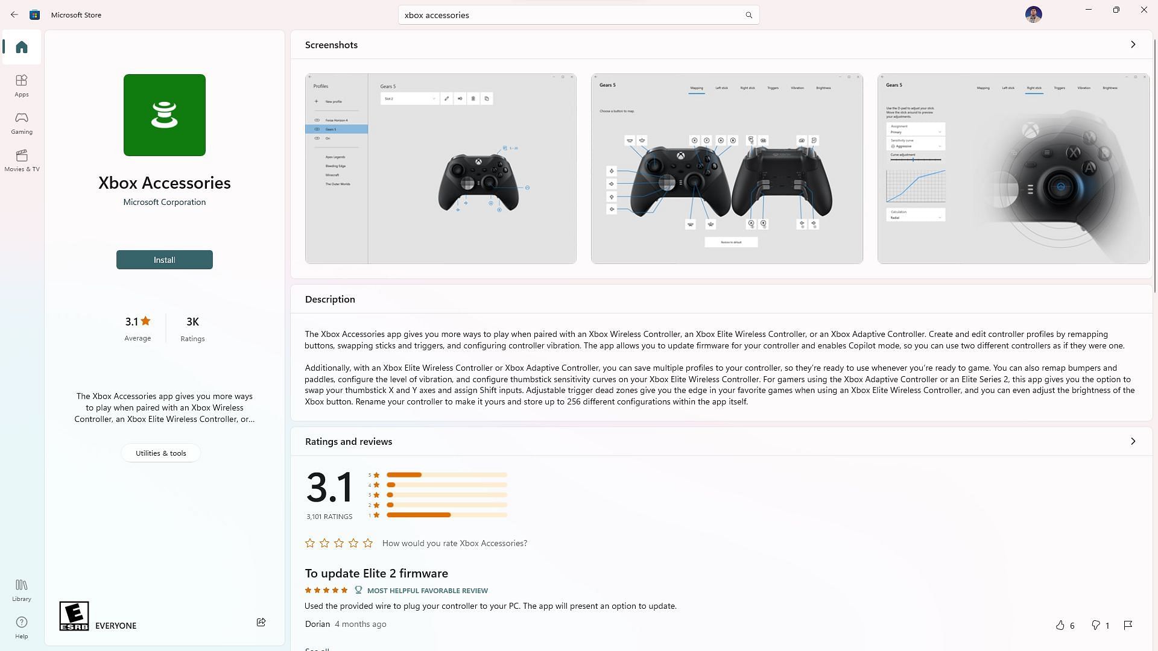Click the Xbox Accessories app icon
Screen dimensions: 1158x651
coord(165,115)
